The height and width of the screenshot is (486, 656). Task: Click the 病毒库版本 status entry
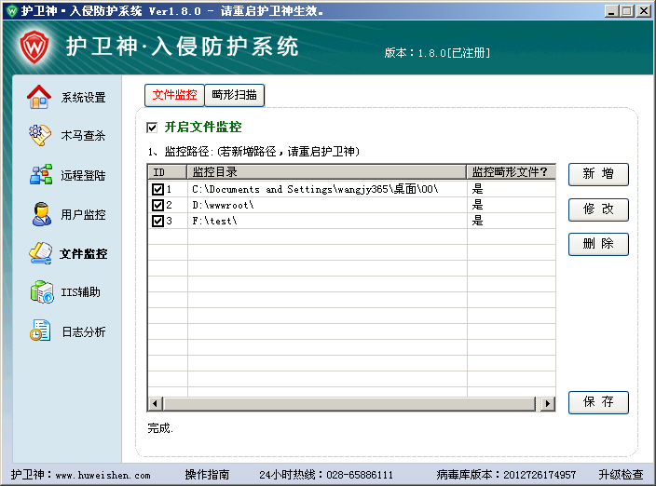tap(506, 475)
